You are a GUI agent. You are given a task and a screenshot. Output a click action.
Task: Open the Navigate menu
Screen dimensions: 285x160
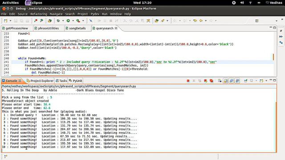(56, 14)
